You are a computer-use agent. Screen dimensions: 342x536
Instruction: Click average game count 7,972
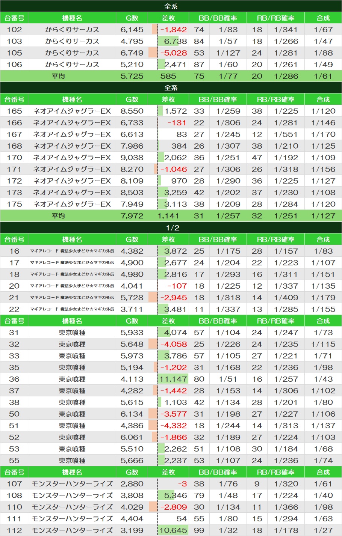click(x=132, y=216)
